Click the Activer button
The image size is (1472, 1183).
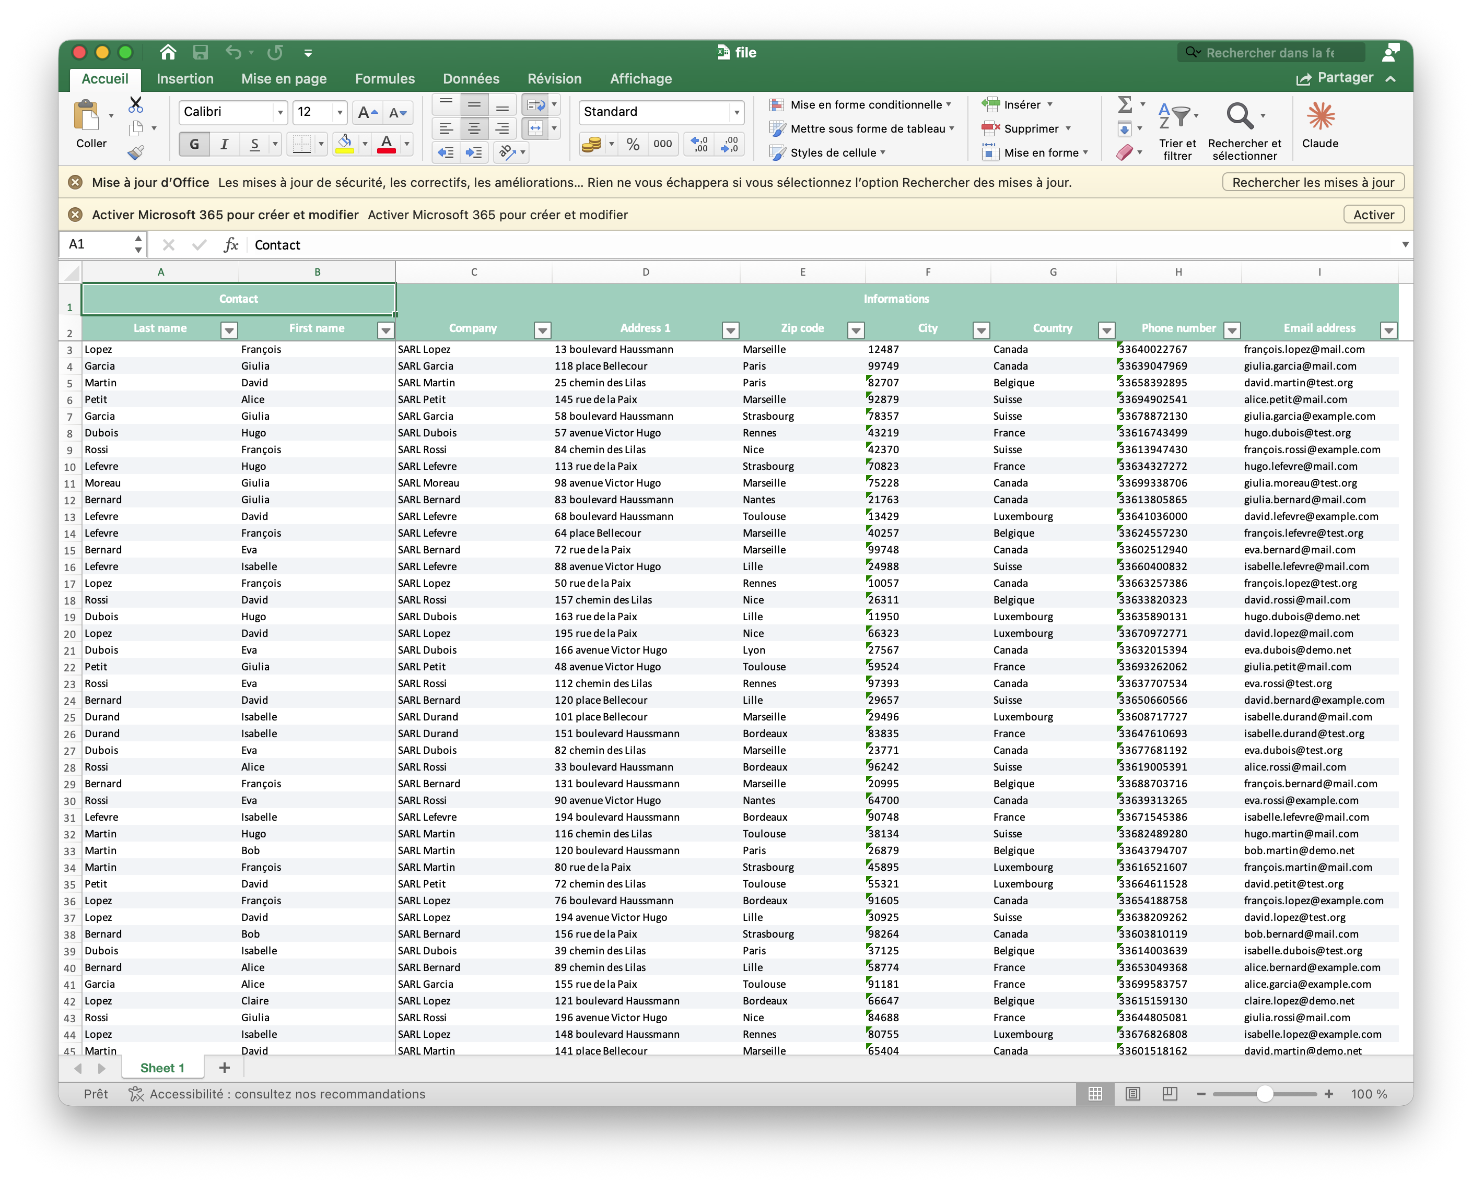pos(1374,215)
